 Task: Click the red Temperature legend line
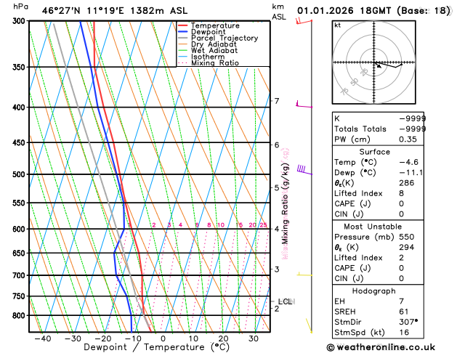(x=182, y=25)
